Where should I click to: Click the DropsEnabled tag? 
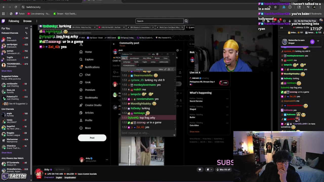(x=70, y=178)
